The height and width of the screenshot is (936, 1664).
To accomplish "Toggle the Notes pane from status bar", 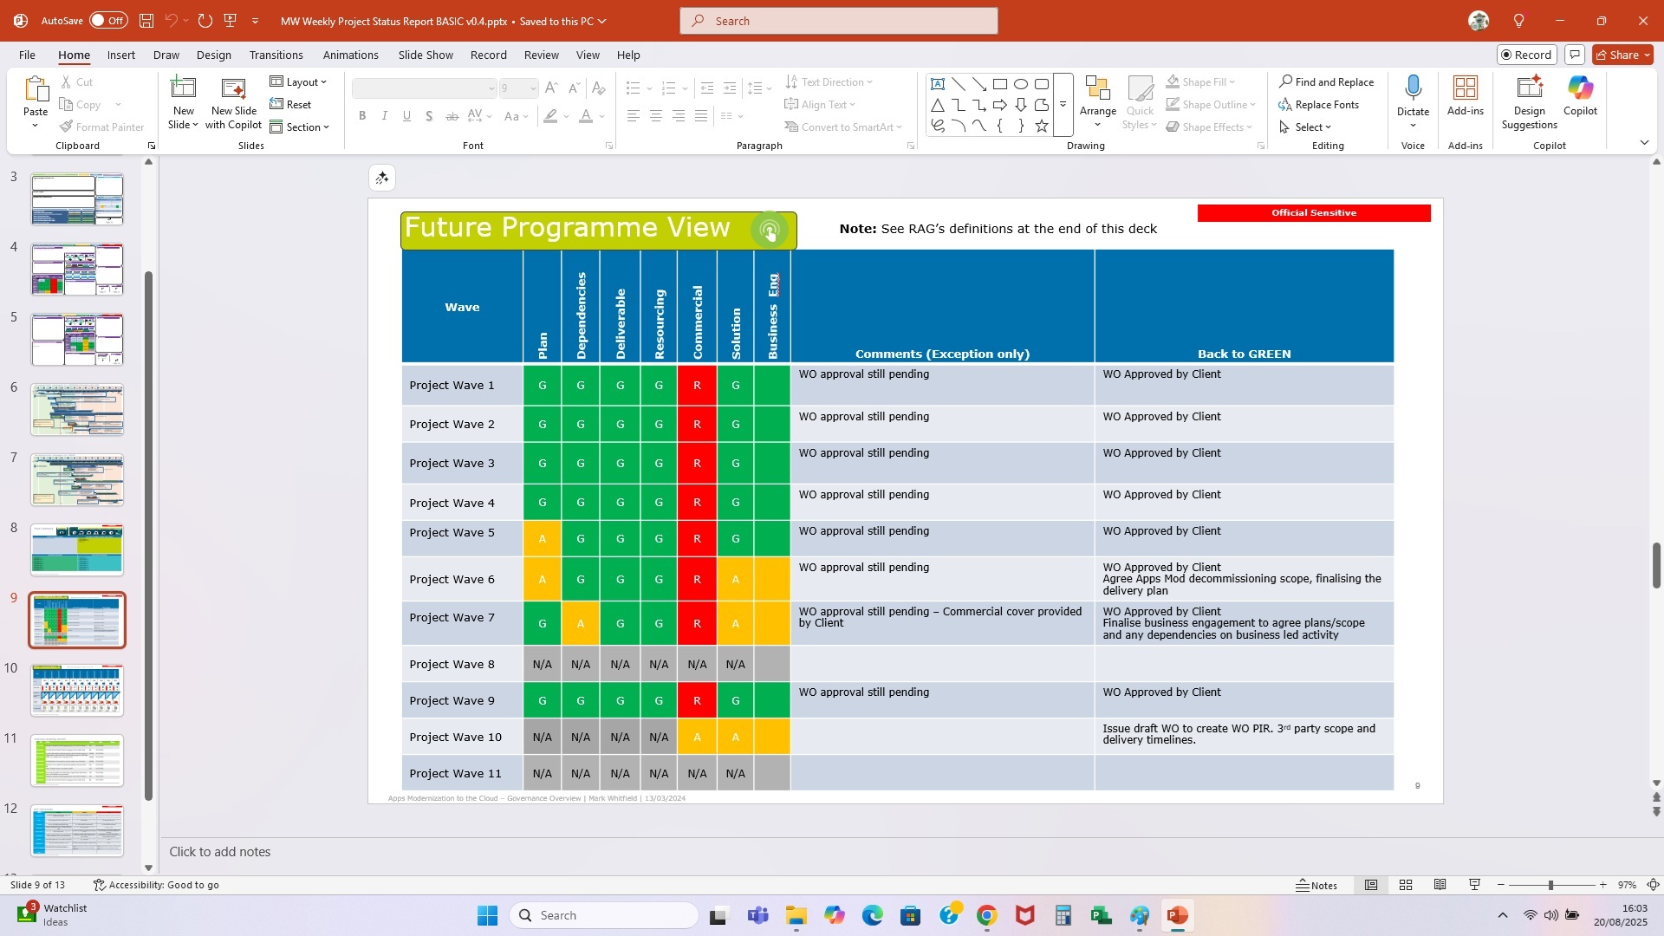I will 1317,885.
